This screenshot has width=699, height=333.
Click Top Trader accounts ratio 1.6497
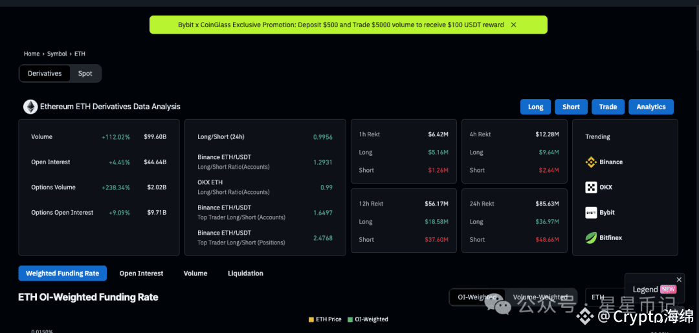point(323,213)
